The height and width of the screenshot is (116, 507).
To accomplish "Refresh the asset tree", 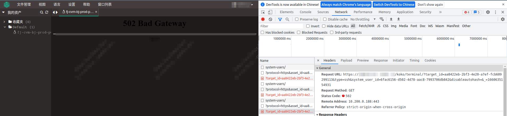I will pyautogui.click(x=47, y=12).
